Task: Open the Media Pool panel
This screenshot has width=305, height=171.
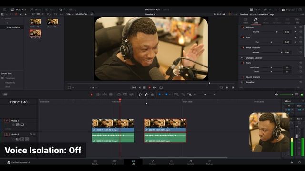Action: click(x=19, y=9)
